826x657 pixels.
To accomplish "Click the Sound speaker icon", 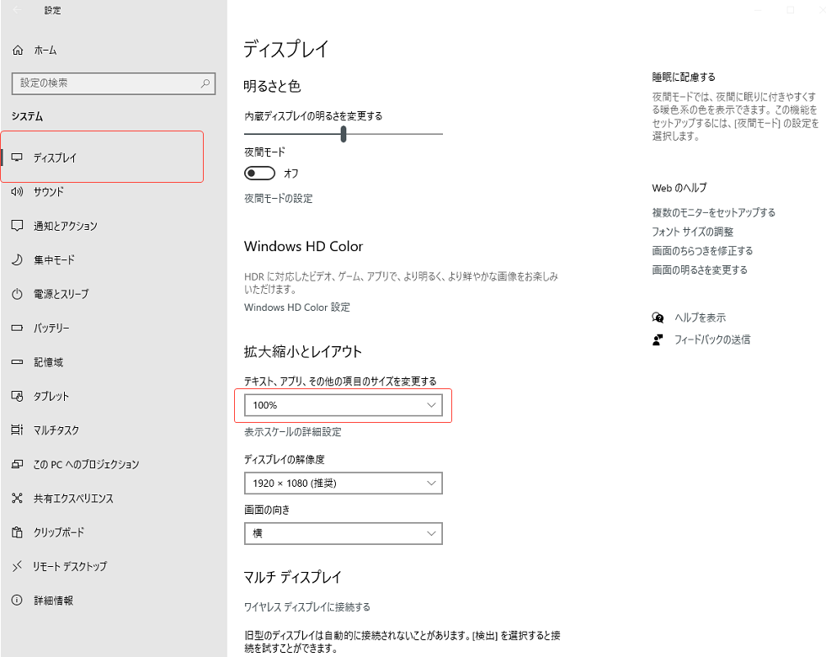I will 17,192.
